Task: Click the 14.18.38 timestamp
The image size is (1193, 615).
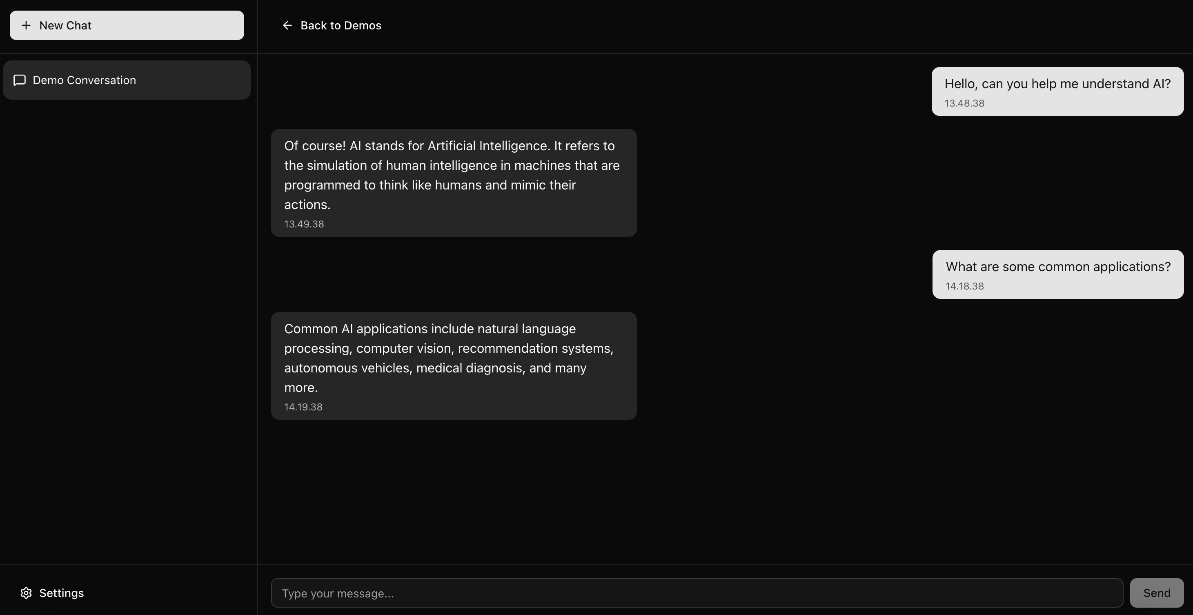Action: (964, 286)
